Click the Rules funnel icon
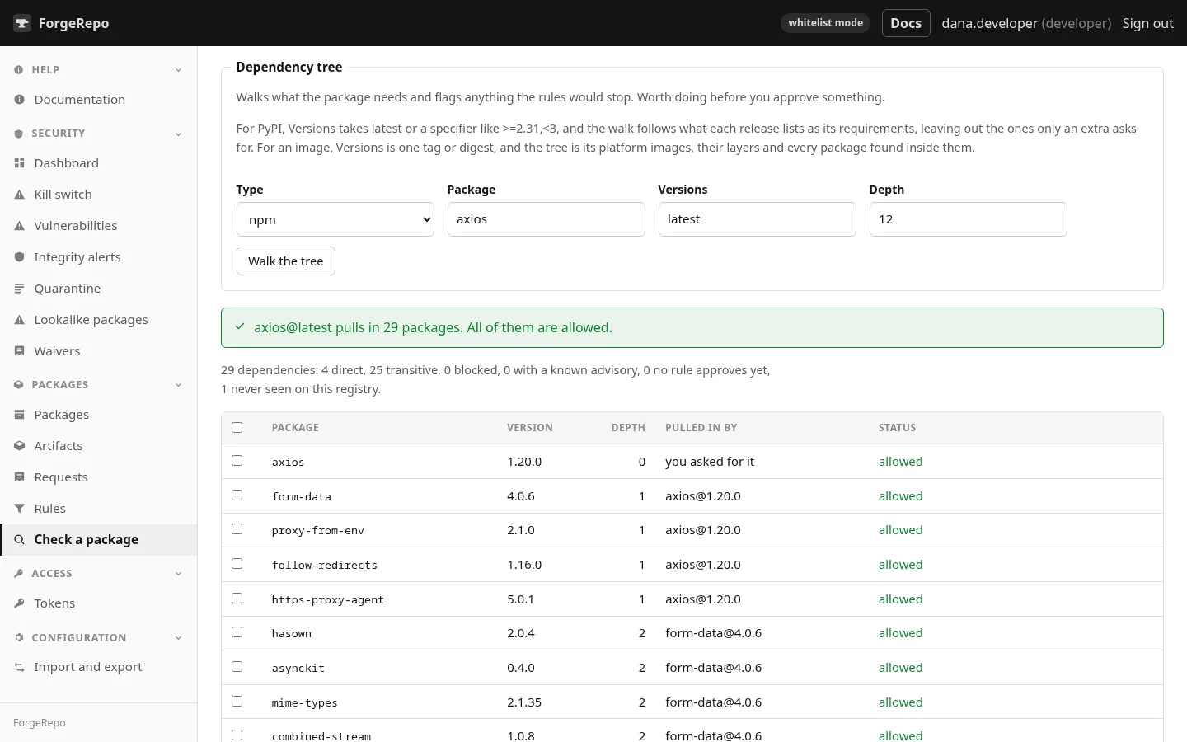 click(x=19, y=509)
